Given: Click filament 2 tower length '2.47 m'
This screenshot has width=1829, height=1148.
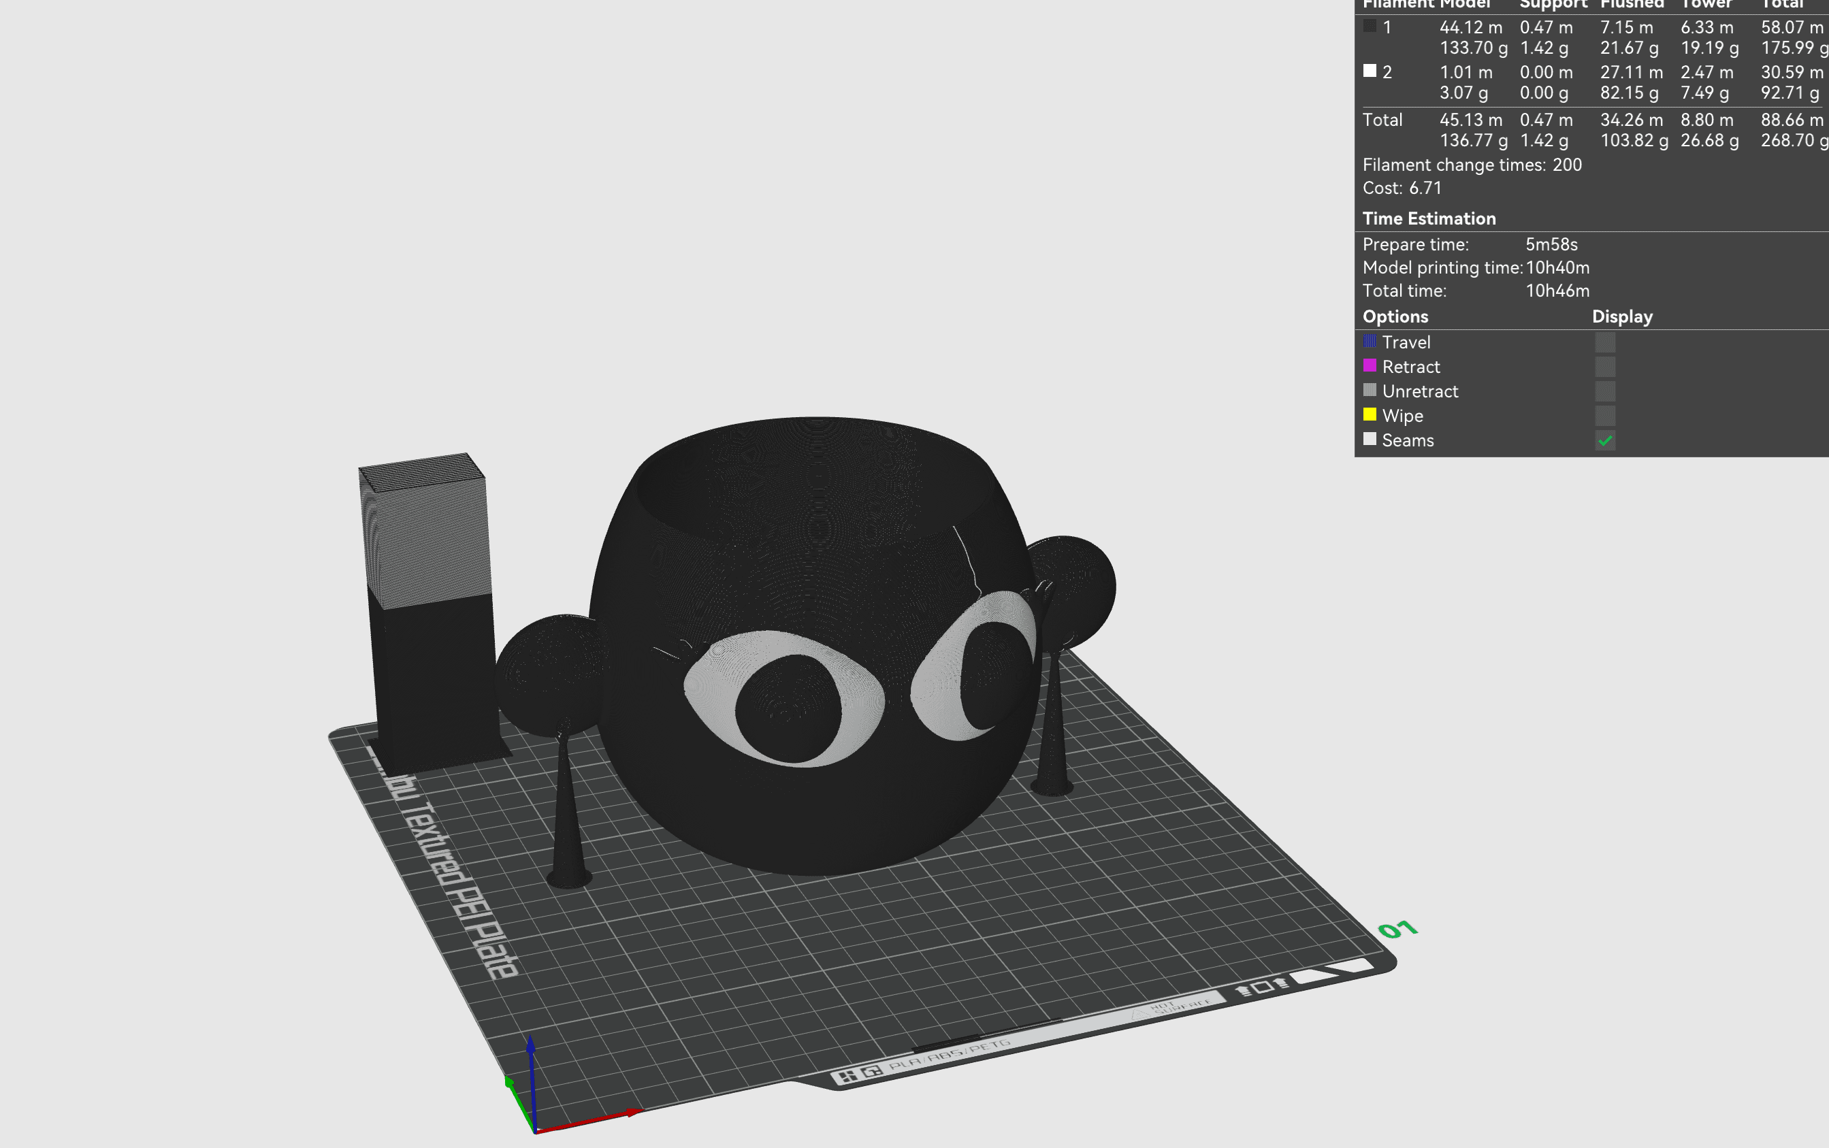Looking at the screenshot, I should point(1708,72).
